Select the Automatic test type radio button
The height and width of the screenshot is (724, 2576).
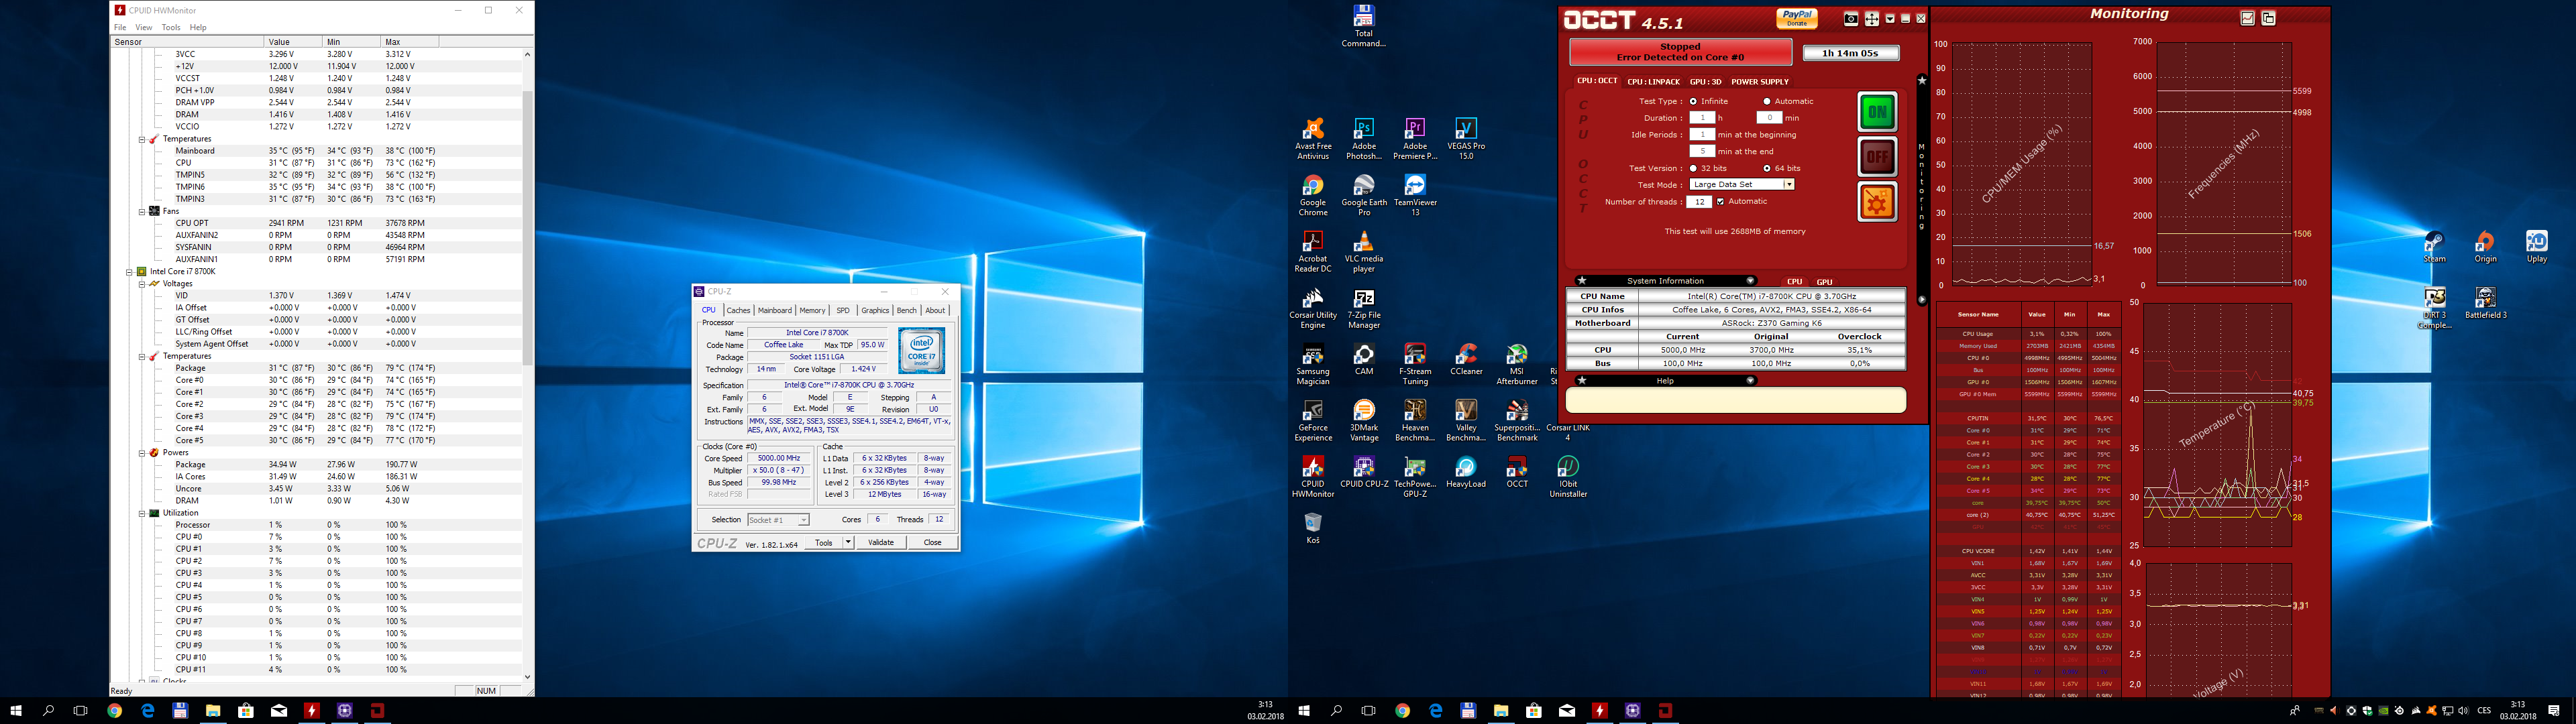1767,101
